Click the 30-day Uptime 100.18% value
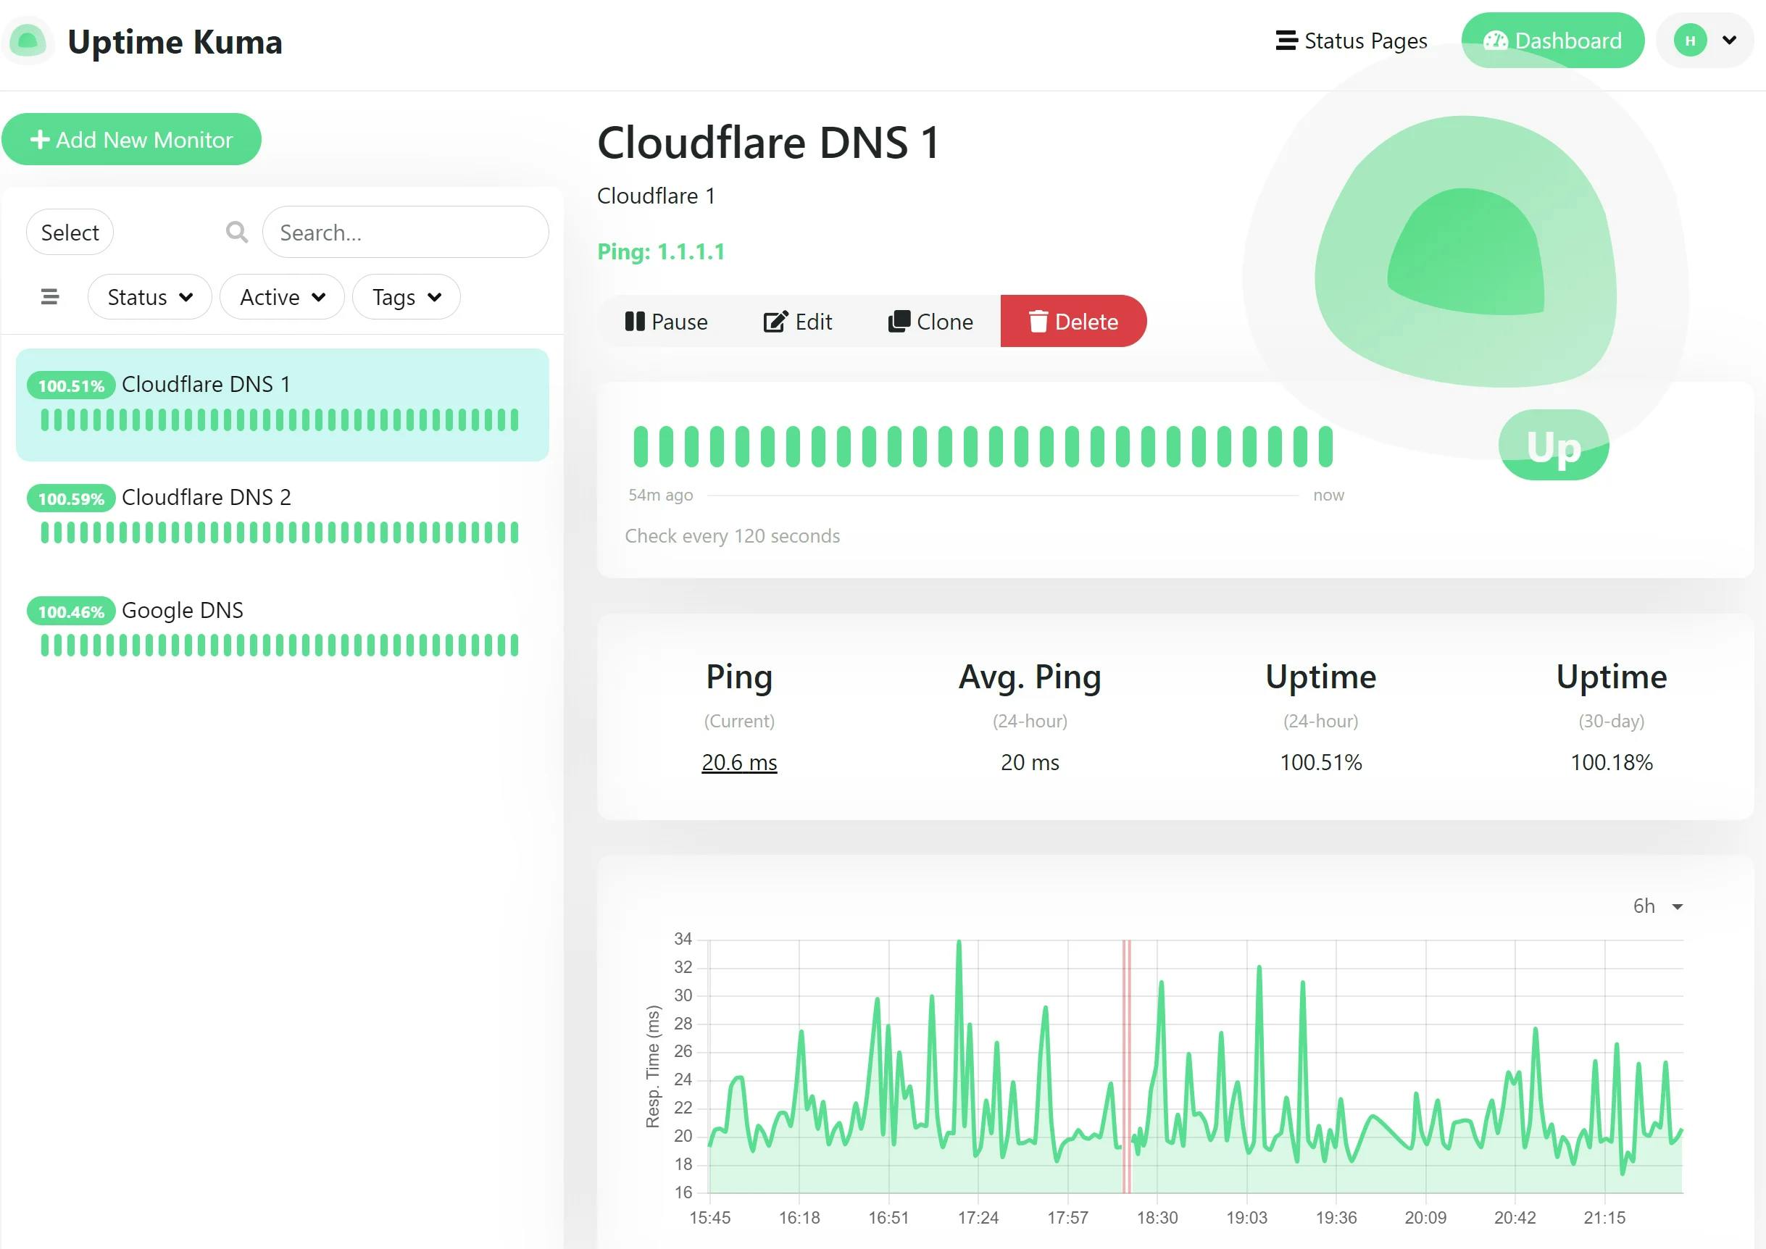The width and height of the screenshot is (1766, 1249). pos(1612,762)
